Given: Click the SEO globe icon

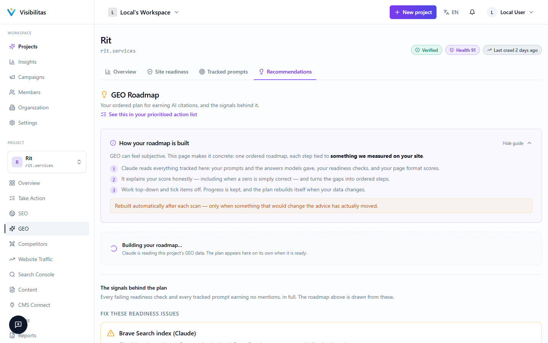Looking at the screenshot, I should pos(12,213).
